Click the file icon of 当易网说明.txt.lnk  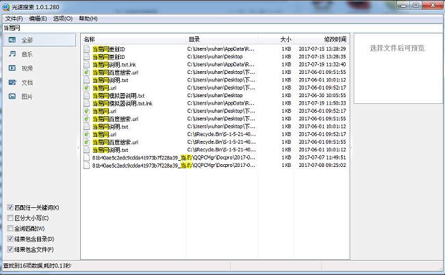[x=87, y=64]
